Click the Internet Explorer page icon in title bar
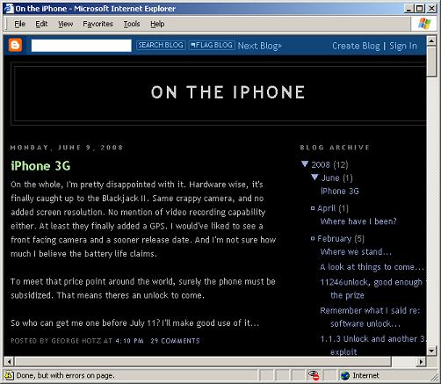The width and height of the screenshot is (441, 384). (x=9, y=8)
